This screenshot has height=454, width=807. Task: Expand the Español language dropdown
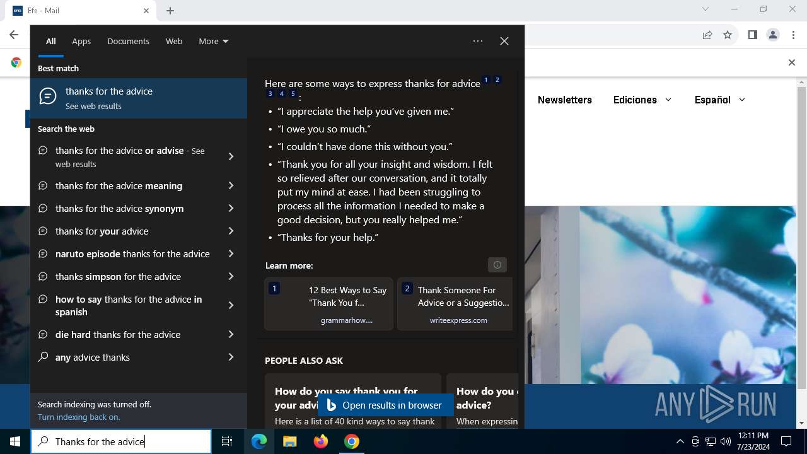[x=720, y=100]
